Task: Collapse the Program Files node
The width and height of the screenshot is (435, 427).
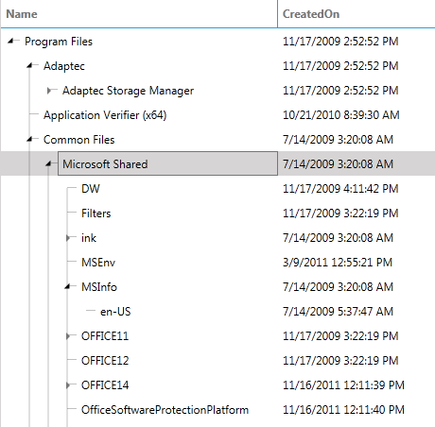Action: click(11, 41)
